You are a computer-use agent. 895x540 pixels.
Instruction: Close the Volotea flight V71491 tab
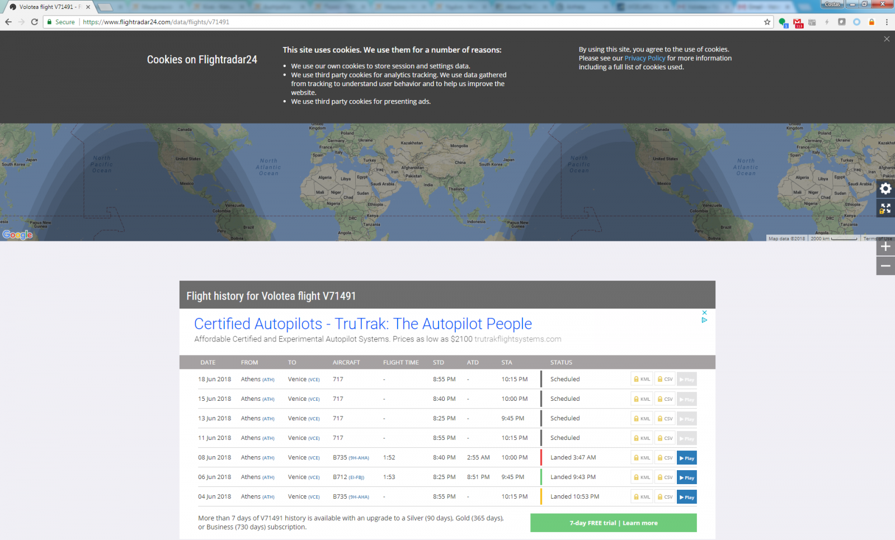click(88, 7)
